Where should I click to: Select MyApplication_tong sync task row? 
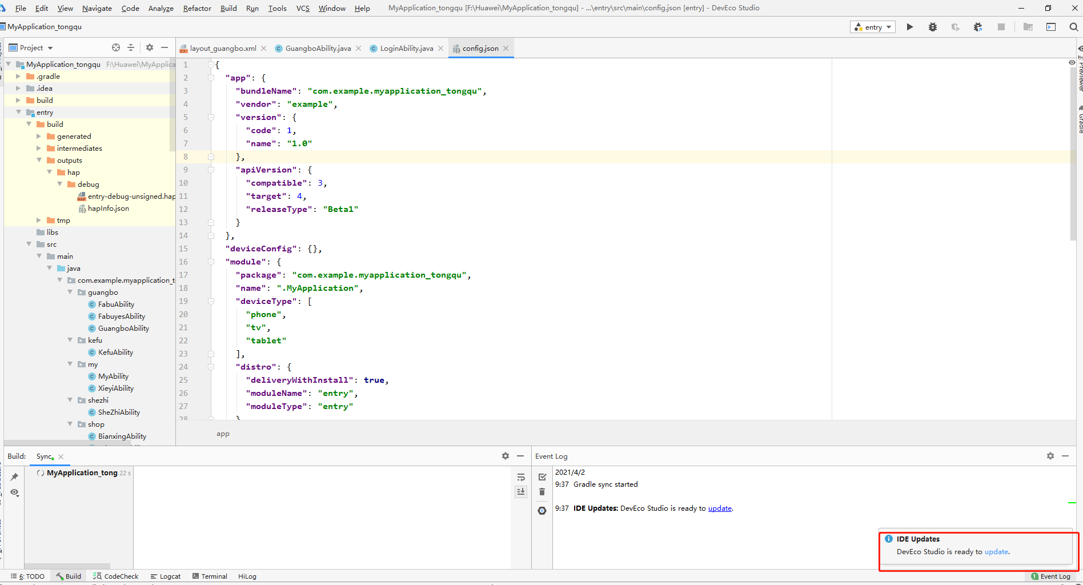(x=83, y=473)
